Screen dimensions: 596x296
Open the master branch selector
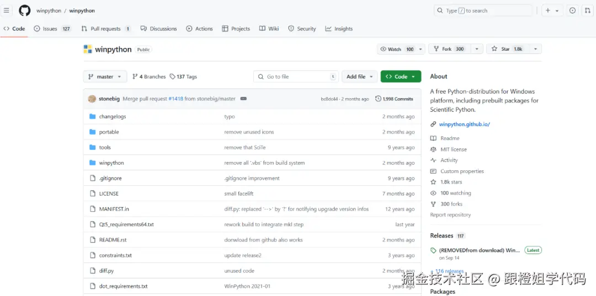click(105, 76)
